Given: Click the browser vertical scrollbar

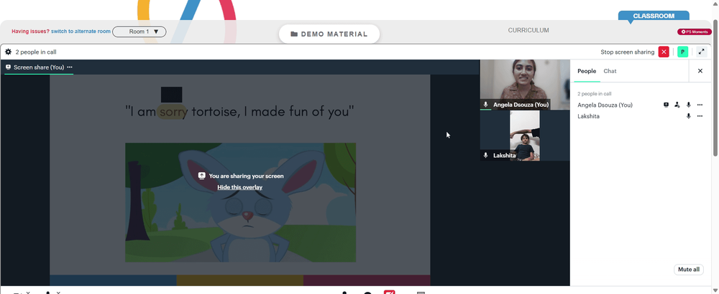Looking at the screenshot, I should click(715, 88).
